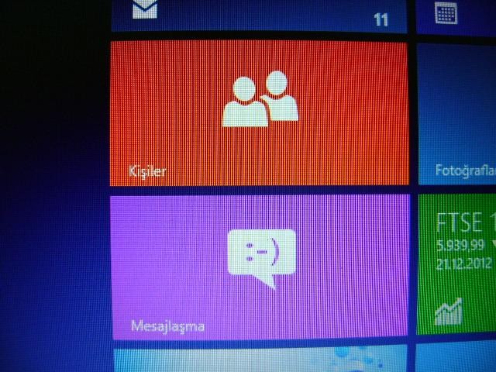Open the Mesajlaşma messaging tile
The image size is (496, 372).
click(x=260, y=267)
